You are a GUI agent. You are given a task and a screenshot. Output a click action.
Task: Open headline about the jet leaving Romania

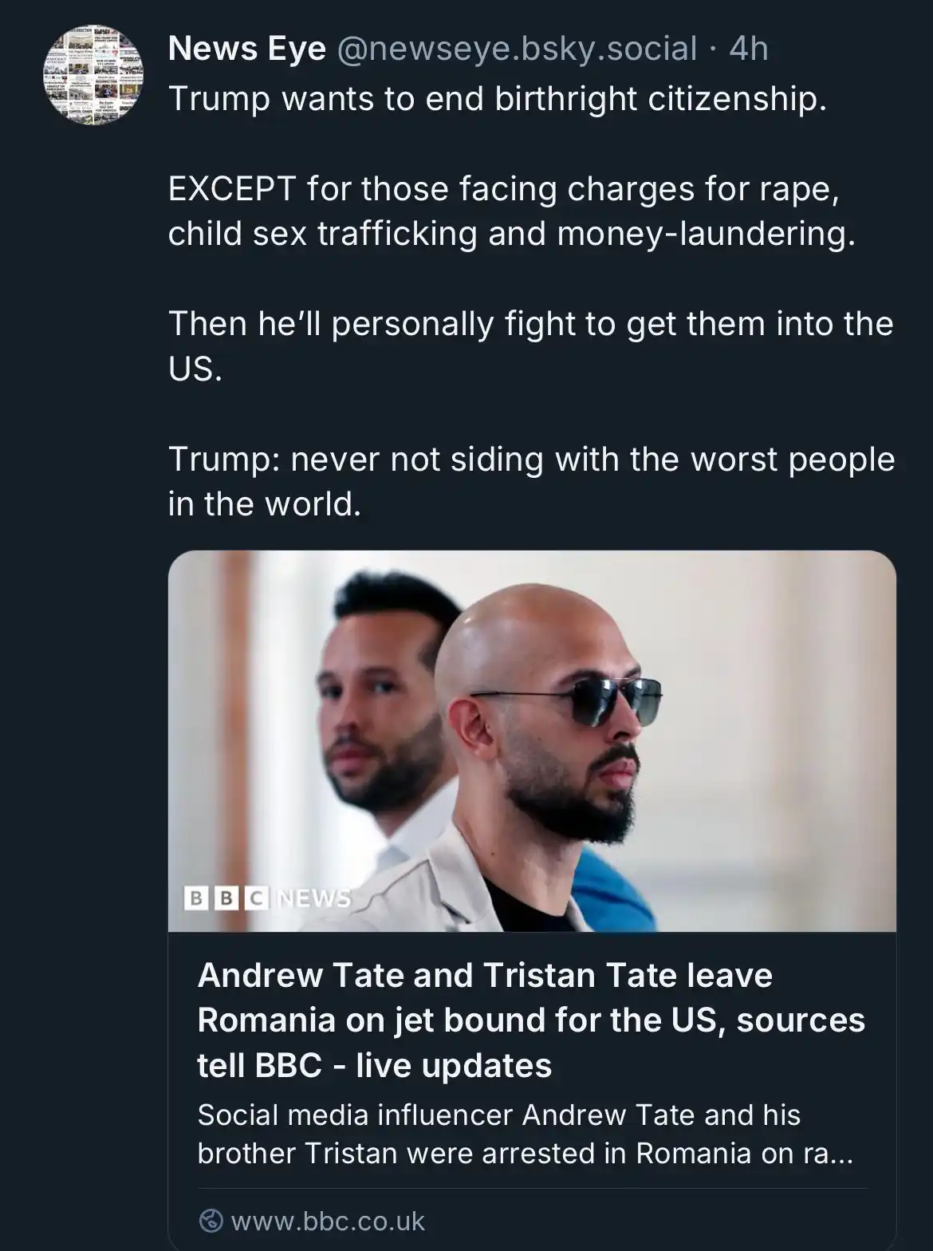click(x=531, y=1020)
